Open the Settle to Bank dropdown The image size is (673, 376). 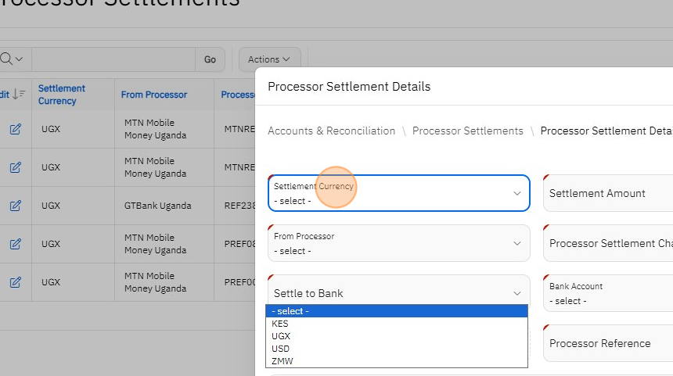pos(398,293)
